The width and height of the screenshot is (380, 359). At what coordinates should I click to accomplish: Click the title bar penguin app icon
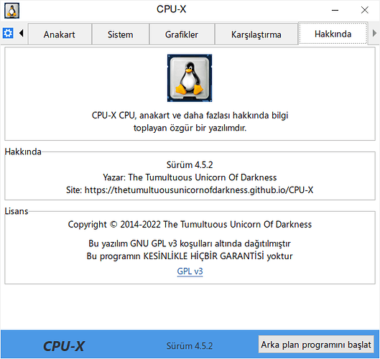tap(12, 11)
